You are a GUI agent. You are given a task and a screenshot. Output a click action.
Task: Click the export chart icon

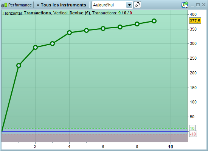[x=185, y=5]
